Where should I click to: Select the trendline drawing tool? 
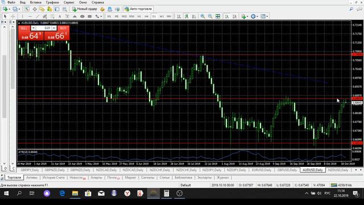tap(38, 17)
